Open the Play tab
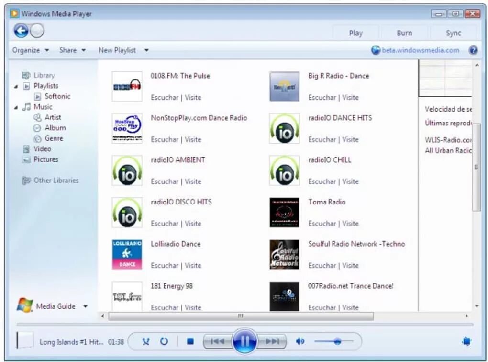This screenshot has height=362, width=488. click(x=356, y=33)
